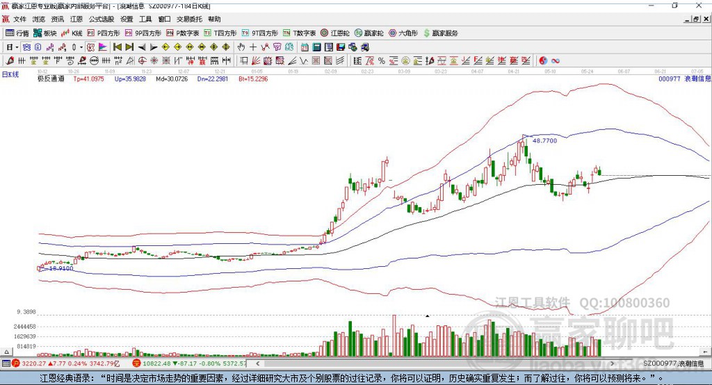Viewport: 712px width, 385px height.
Task: Open the T四方形 tool
Action: (220, 33)
